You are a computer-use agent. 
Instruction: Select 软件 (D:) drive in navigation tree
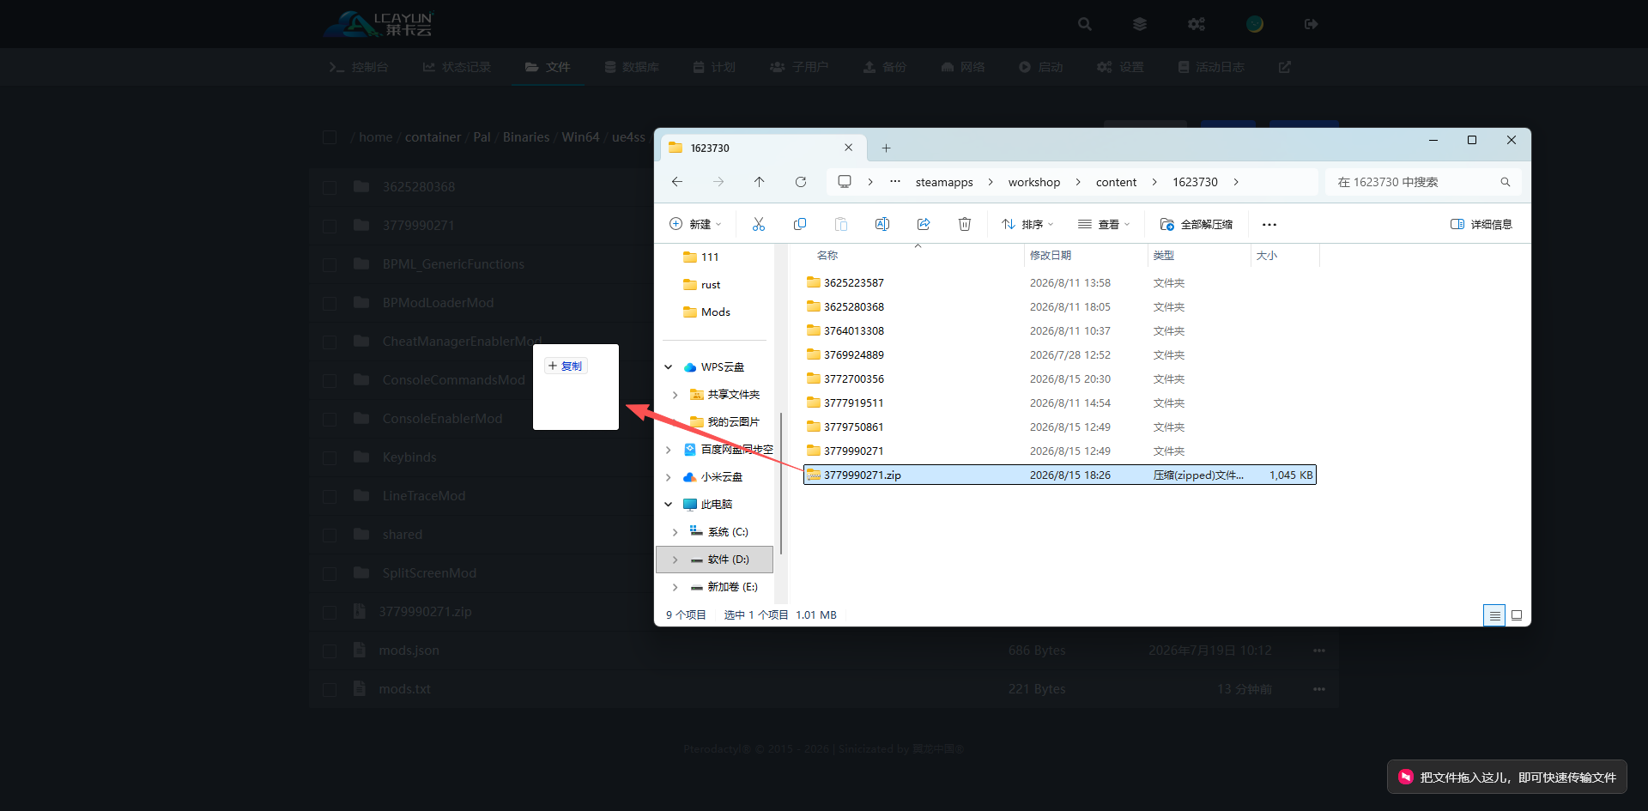[714, 560]
